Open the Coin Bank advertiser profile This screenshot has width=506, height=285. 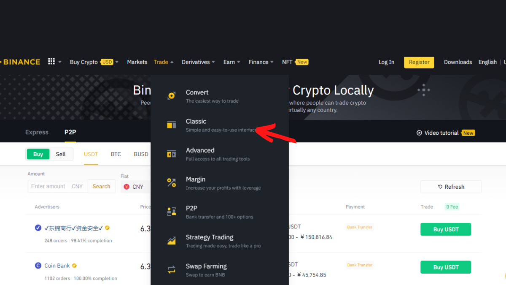tap(57, 266)
